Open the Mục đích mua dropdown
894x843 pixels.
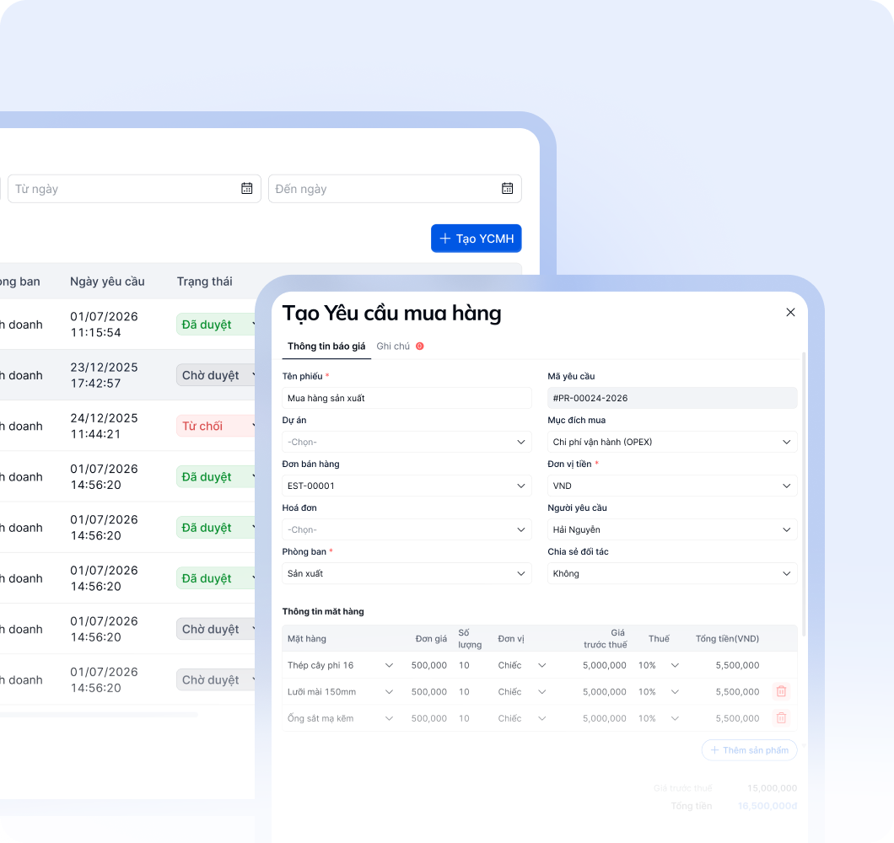tap(672, 442)
